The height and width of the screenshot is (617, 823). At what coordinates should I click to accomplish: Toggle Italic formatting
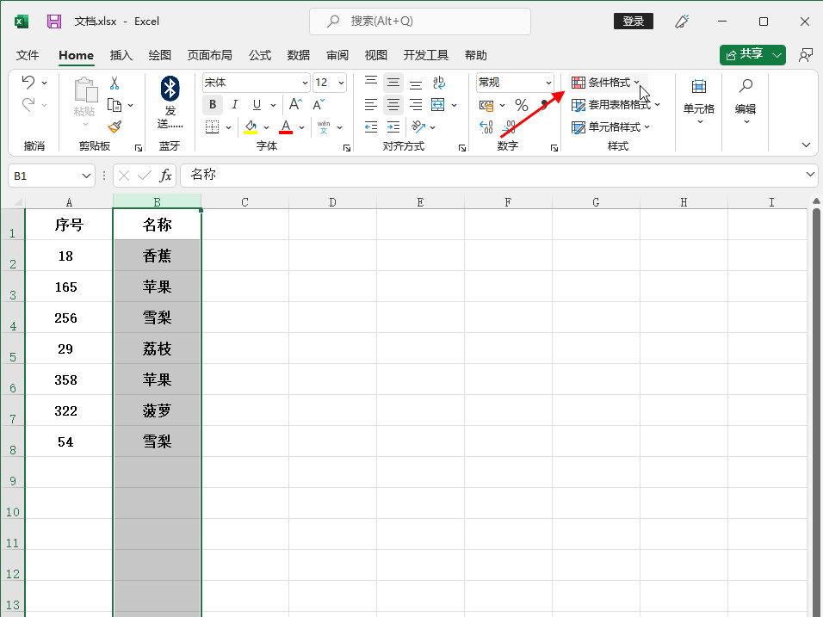coord(235,104)
